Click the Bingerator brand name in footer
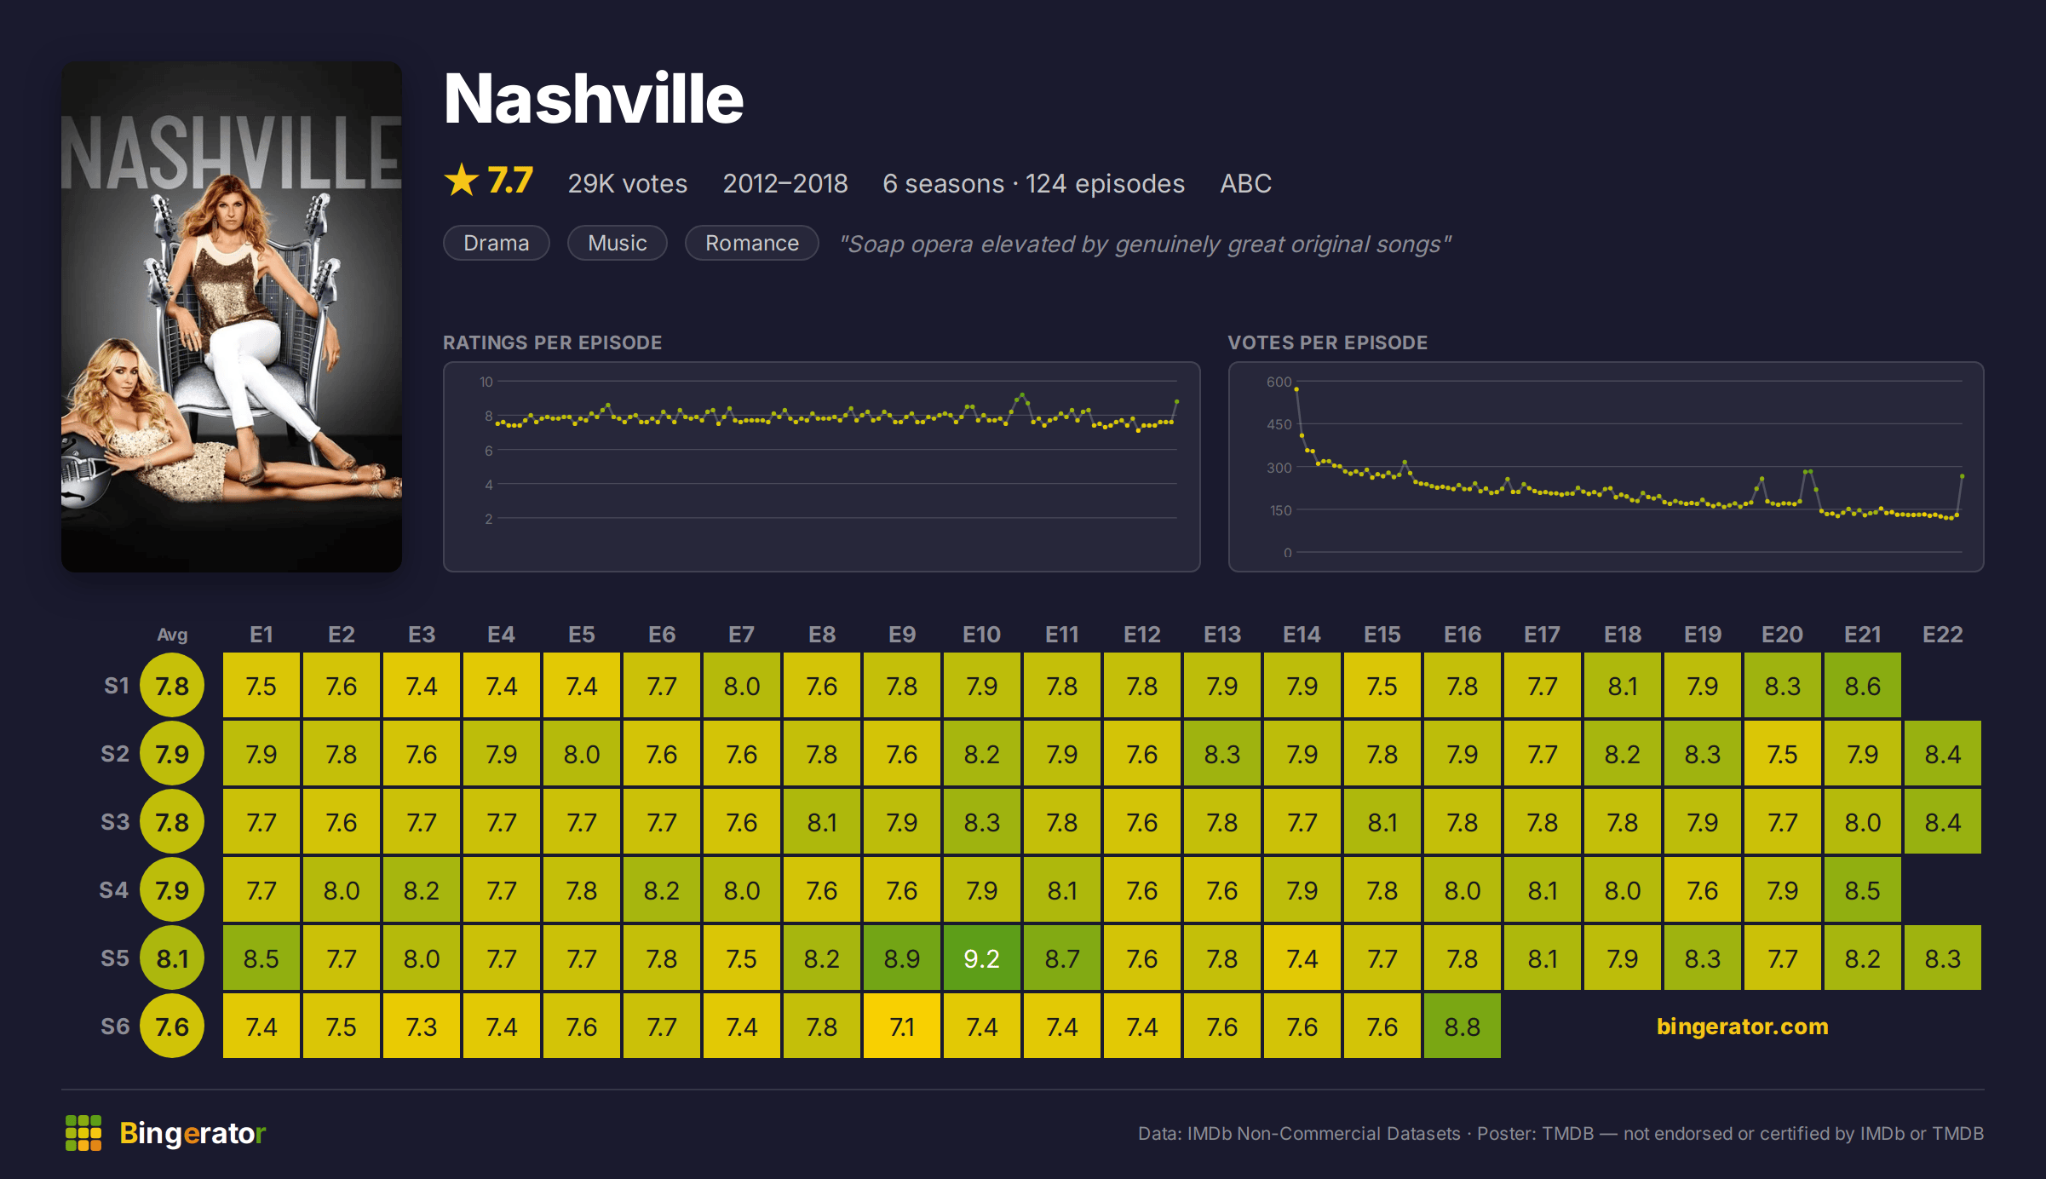Image resolution: width=2046 pixels, height=1179 pixels. coord(193,1133)
